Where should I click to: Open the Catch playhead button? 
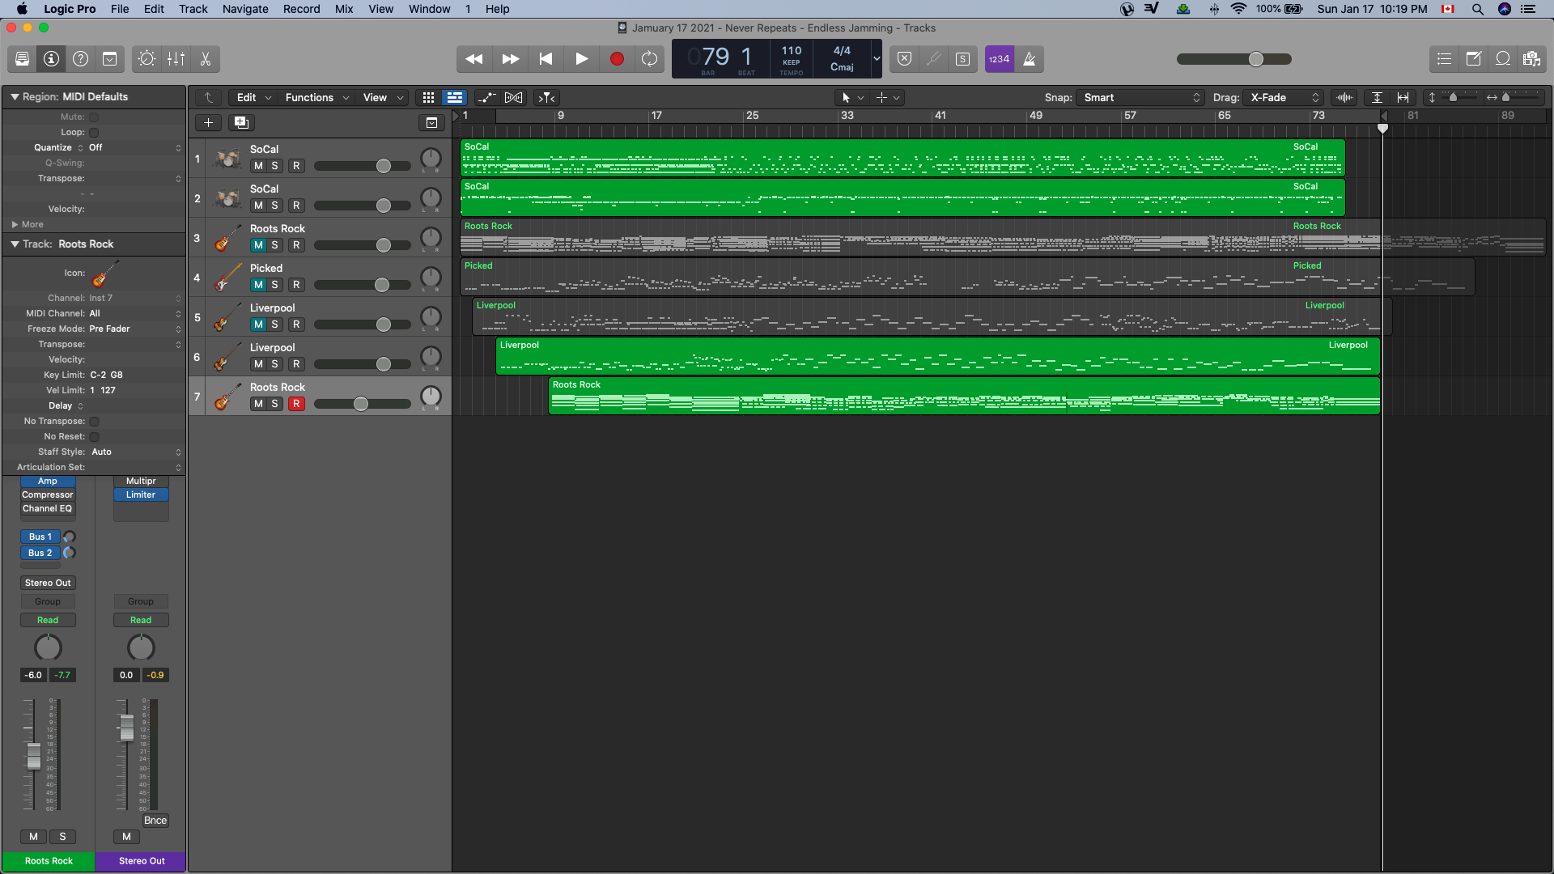point(547,97)
